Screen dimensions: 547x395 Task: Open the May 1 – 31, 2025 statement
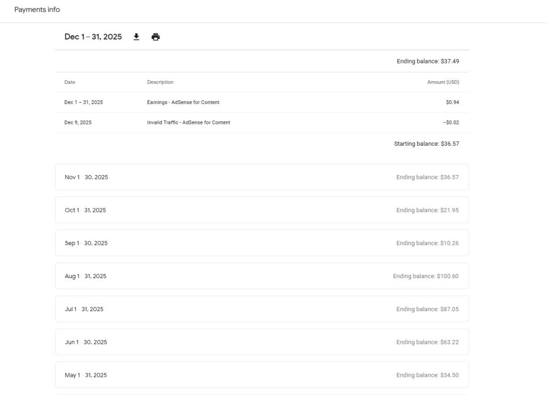click(x=262, y=375)
